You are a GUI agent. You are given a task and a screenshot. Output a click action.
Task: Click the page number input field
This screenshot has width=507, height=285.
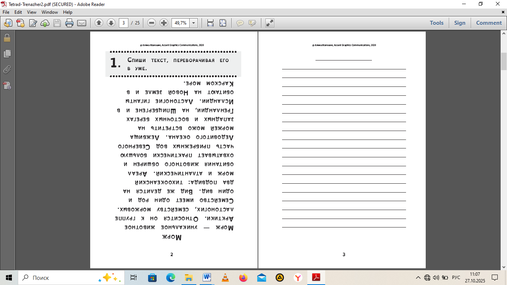click(x=124, y=23)
